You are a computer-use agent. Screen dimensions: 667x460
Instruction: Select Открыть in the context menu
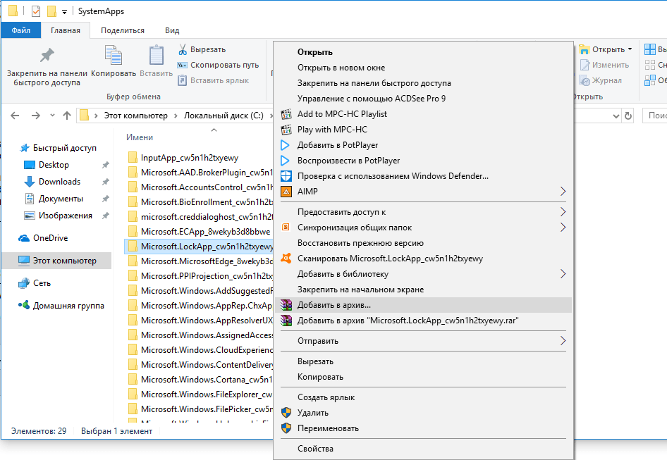[x=423, y=52]
